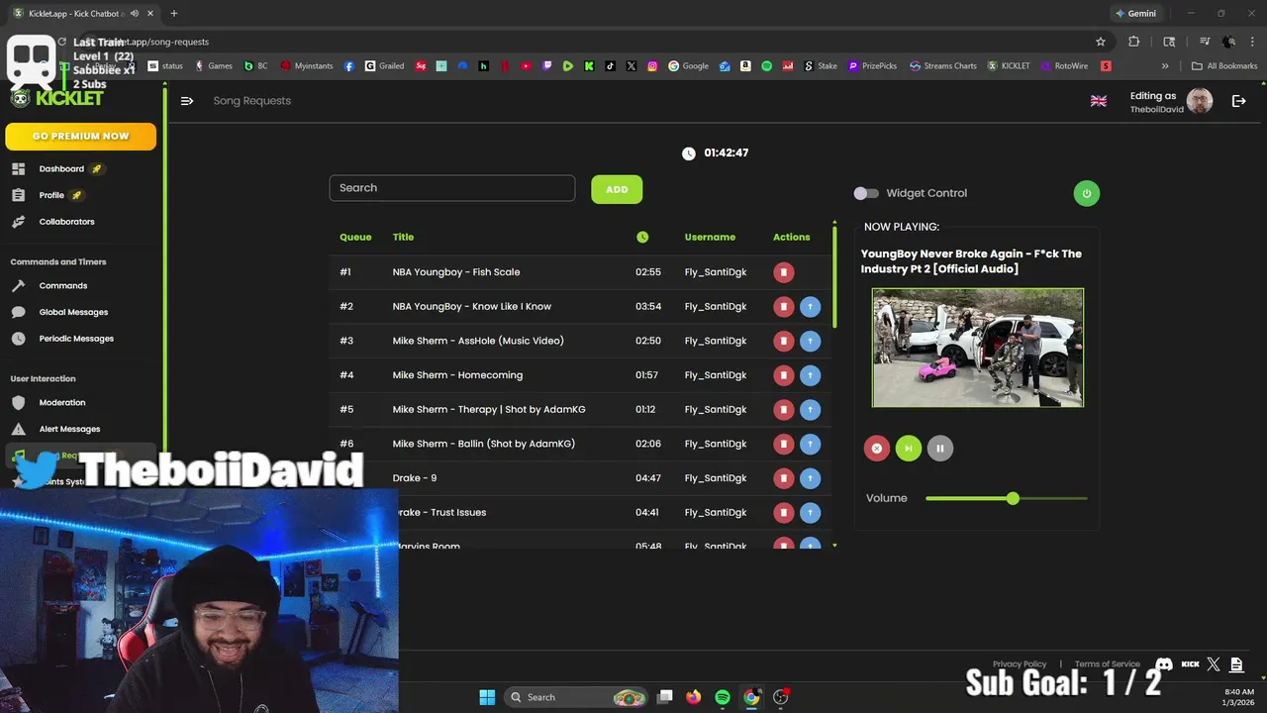
Task: Open the All Bookmarks folder
Action: click(x=1224, y=66)
